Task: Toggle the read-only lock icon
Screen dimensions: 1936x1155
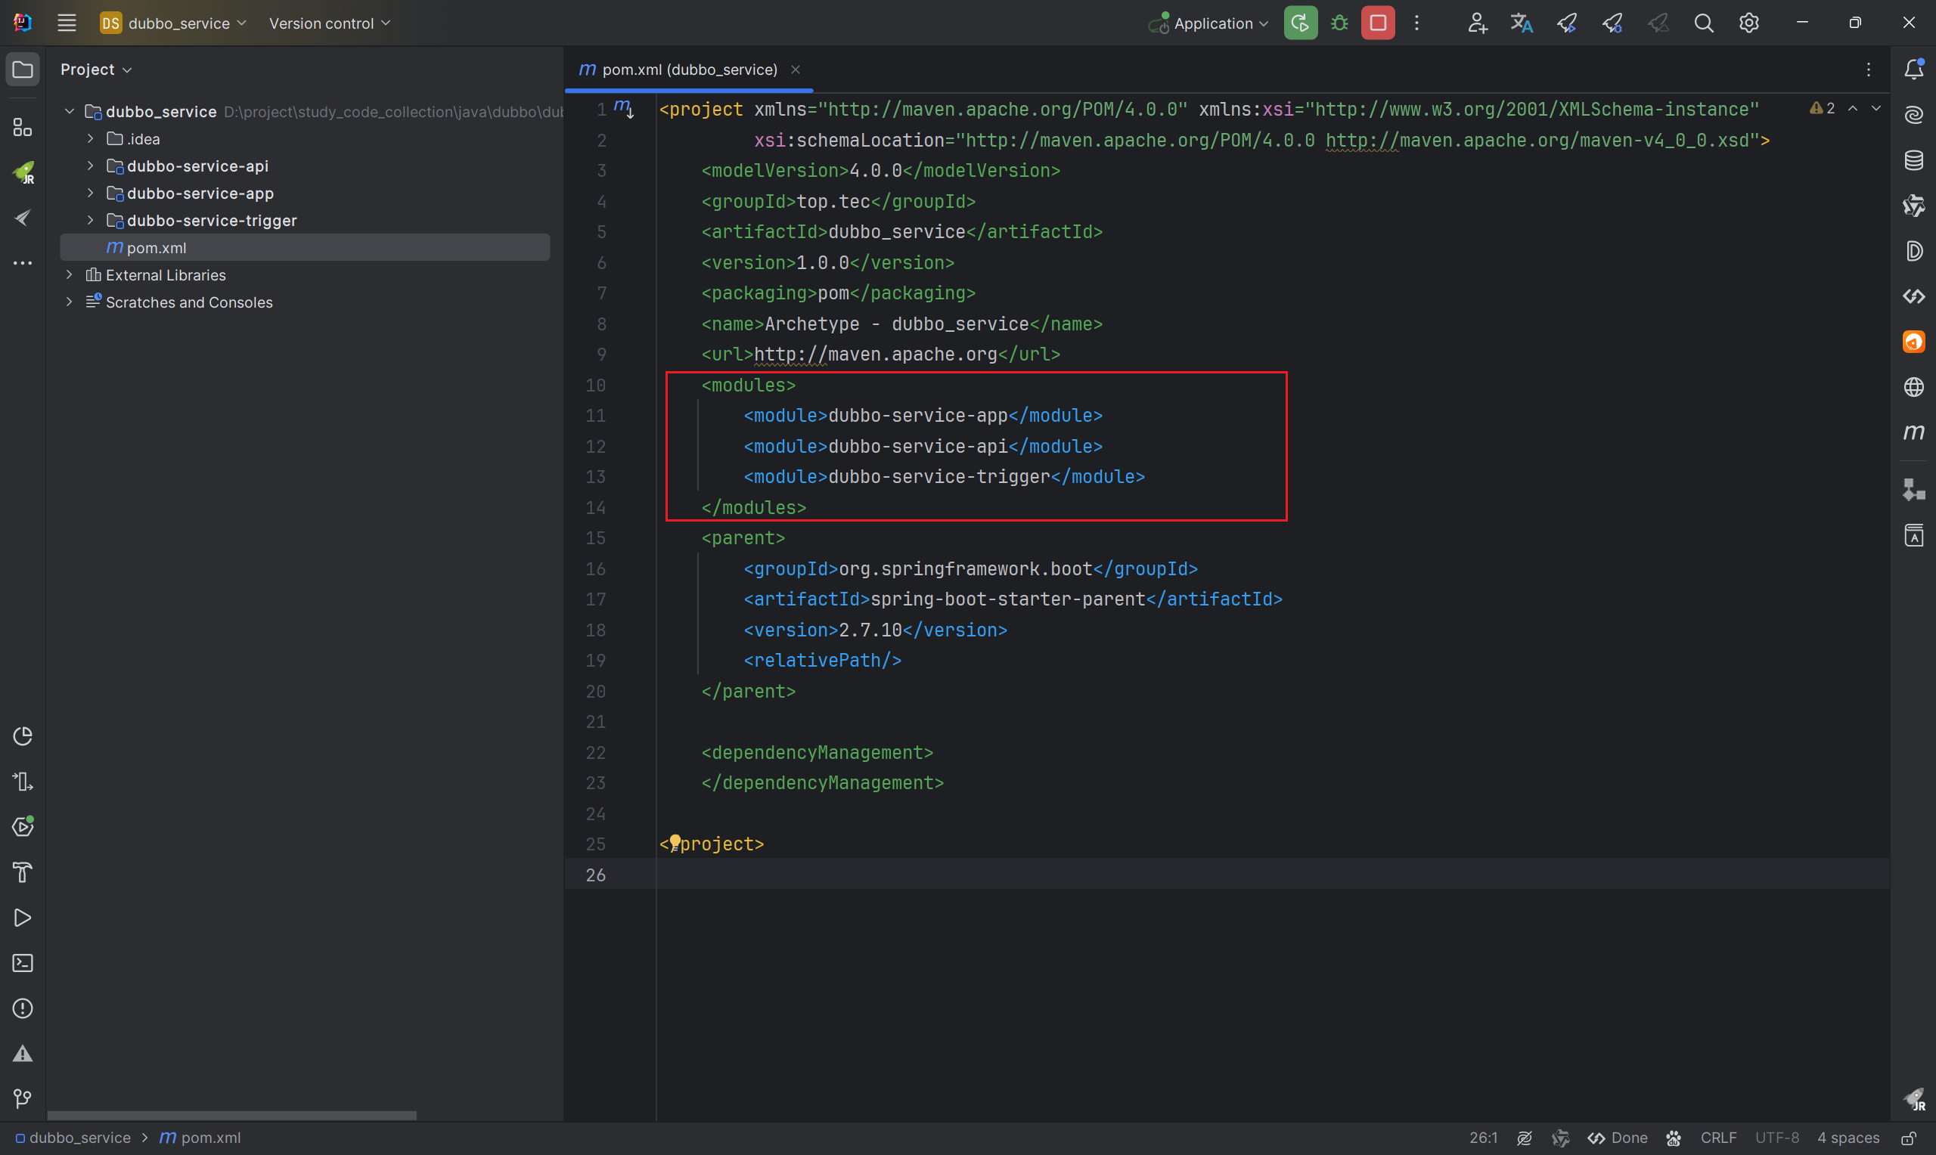Action: click(x=1909, y=1138)
